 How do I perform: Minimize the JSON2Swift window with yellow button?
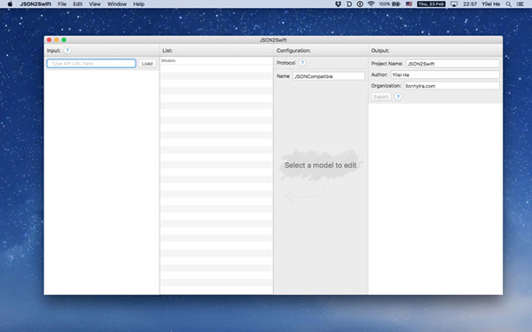tap(57, 40)
